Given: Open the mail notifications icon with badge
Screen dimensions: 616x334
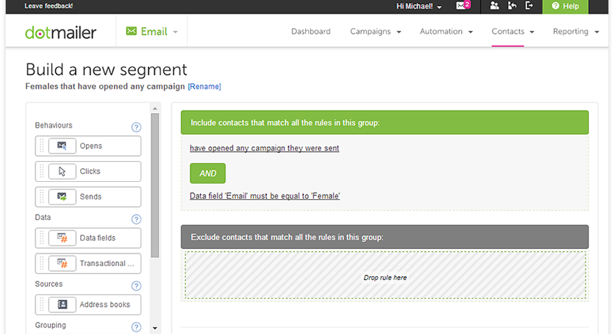Looking at the screenshot, I should click(x=463, y=6).
